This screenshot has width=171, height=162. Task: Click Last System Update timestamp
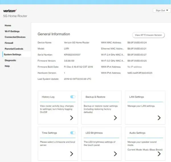pyautogui.click(x=78, y=79)
